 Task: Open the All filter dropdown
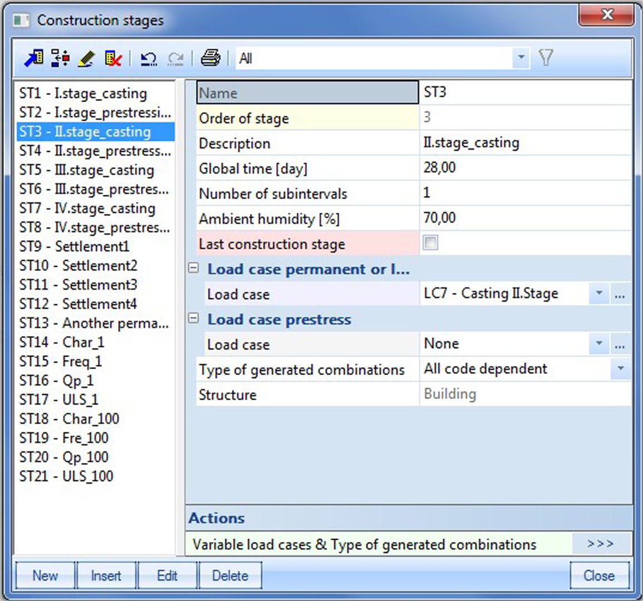(521, 56)
